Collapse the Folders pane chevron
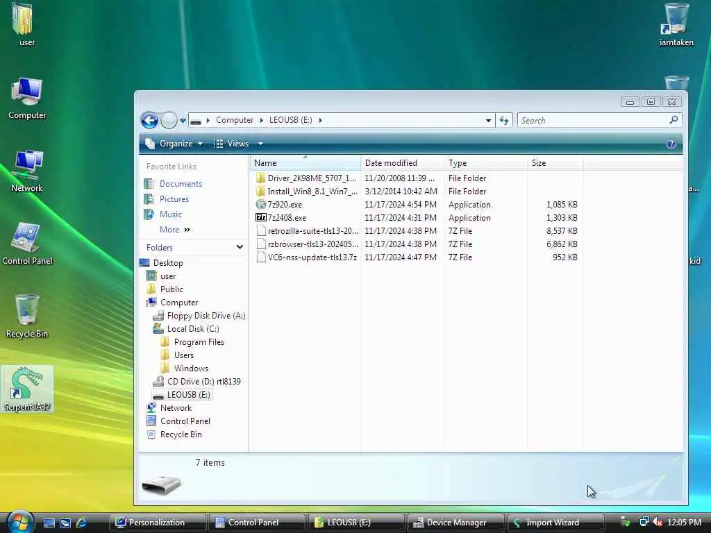Viewport: 711px width, 533px height. (240, 247)
